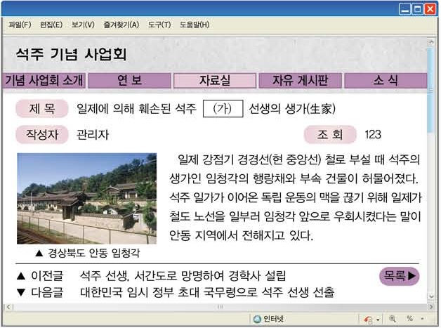Screen dimensions: 441x328
Task: Expand the security icon dropdown arrow
Action: (x=377, y=319)
